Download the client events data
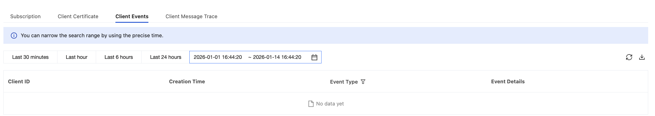The width and height of the screenshot is (655, 116). 642,57
